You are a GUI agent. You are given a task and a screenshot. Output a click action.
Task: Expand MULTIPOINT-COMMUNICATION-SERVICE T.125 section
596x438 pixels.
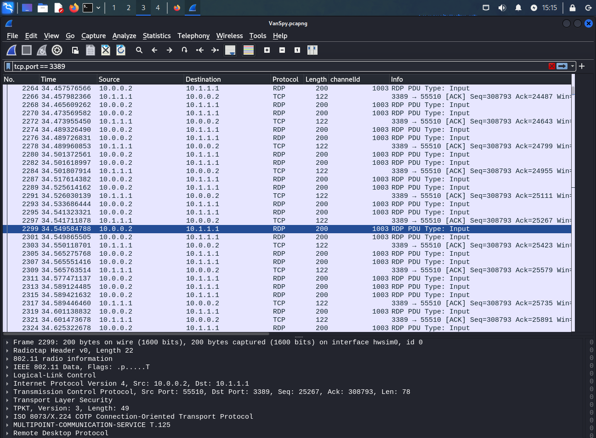click(x=7, y=425)
